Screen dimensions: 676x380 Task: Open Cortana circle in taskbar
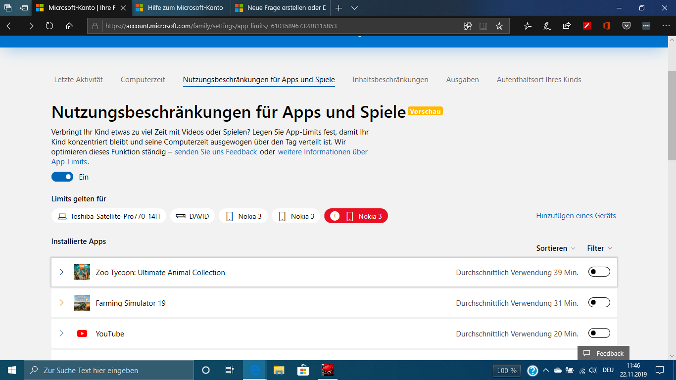[x=206, y=370]
